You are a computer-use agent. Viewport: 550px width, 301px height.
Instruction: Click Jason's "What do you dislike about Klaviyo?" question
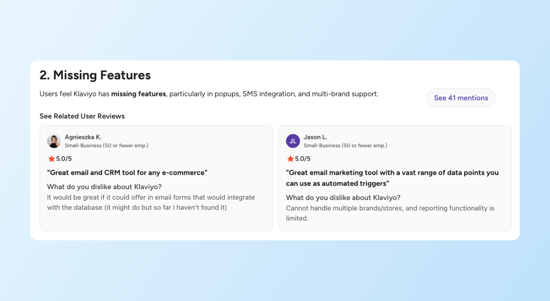(343, 197)
